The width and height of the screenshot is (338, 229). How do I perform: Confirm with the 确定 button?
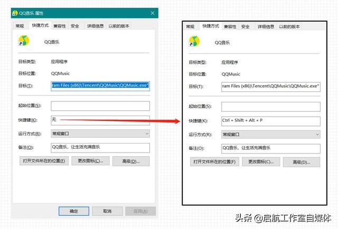pos(74,211)
